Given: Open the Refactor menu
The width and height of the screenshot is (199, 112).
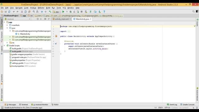Looking at the screenshot, I should (x=41, y=8).
